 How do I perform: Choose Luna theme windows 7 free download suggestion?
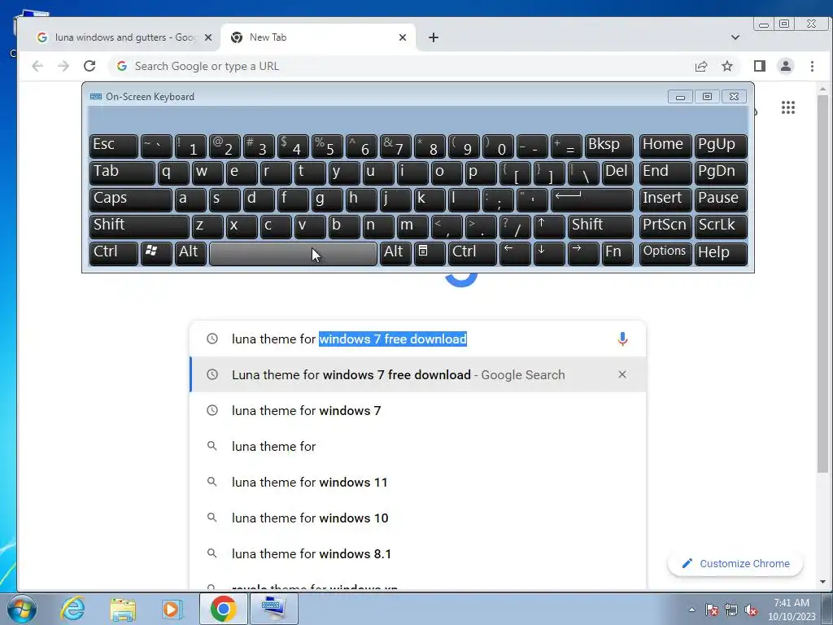click(x=417, y=374)
